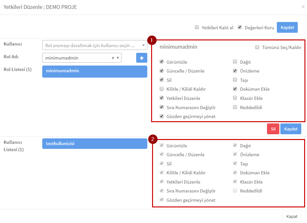Uncheck the Doküman Ekle permission
The width and height of the screenshot is (307, 223).
click(x=235, y=89)
